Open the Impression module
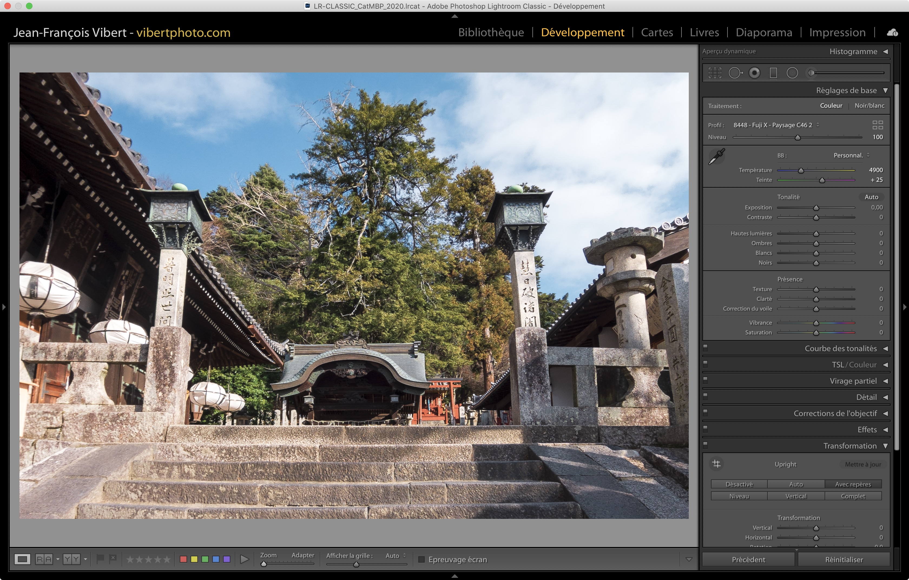Viewport: 909px width, 580px height. click(837, 32)
